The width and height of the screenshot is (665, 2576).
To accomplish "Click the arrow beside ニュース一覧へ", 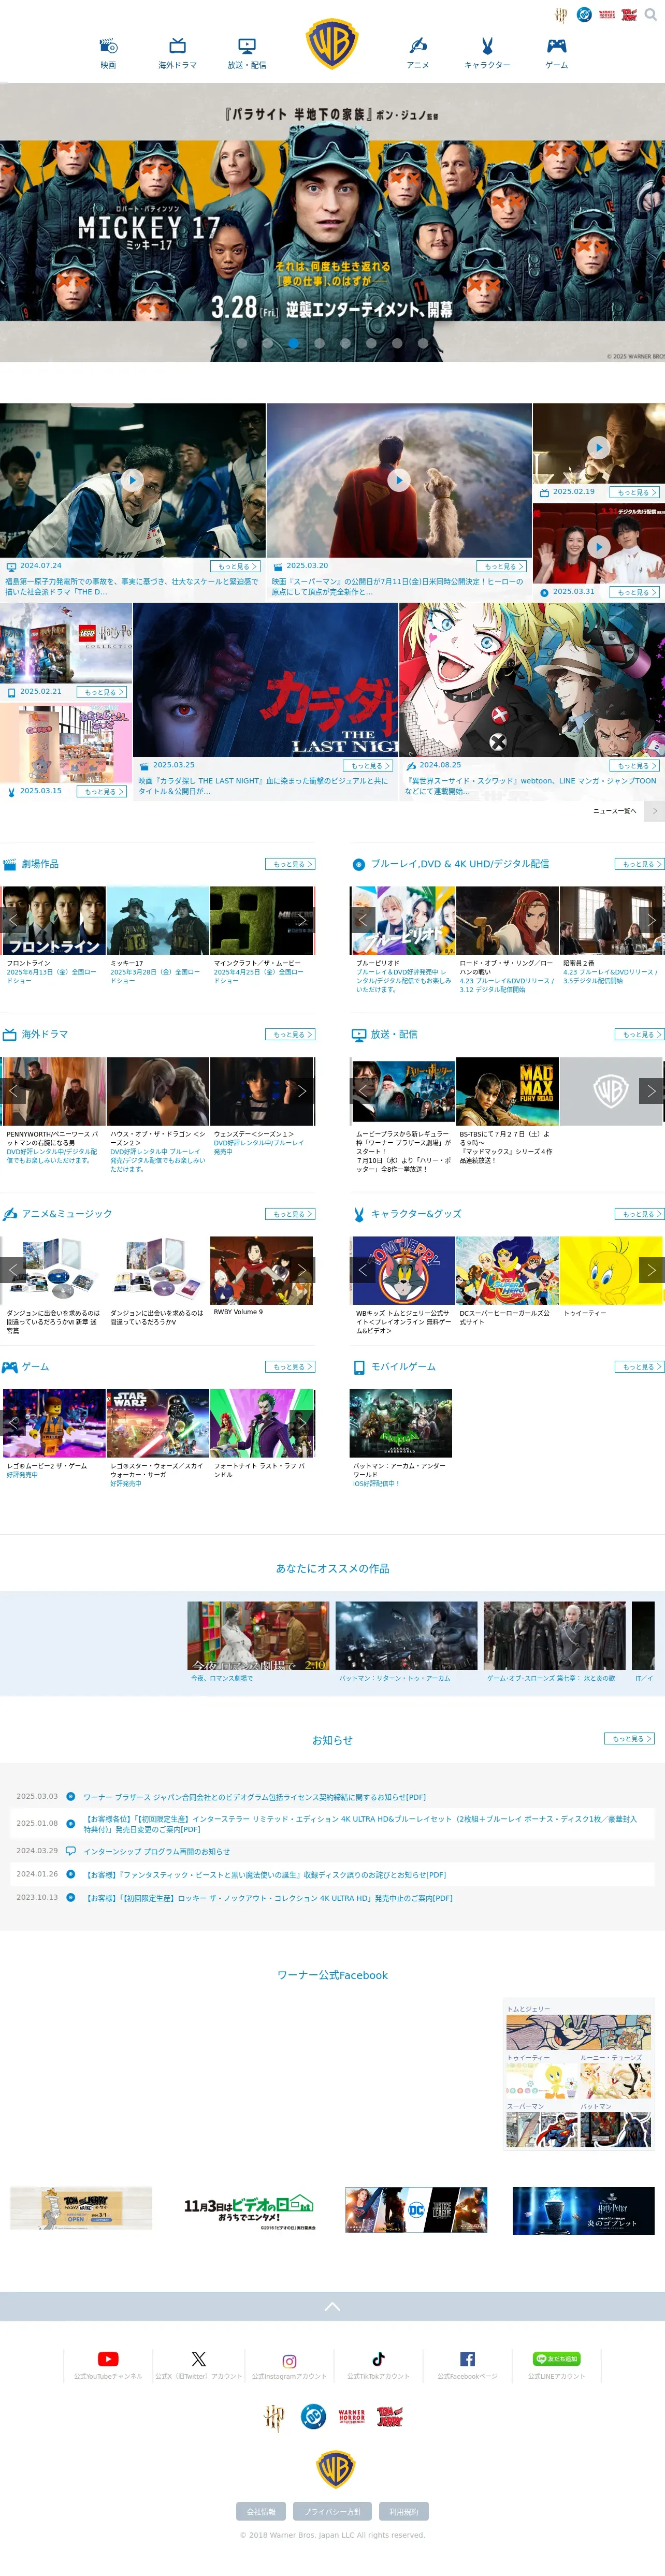I will click(x=654, y=811).
